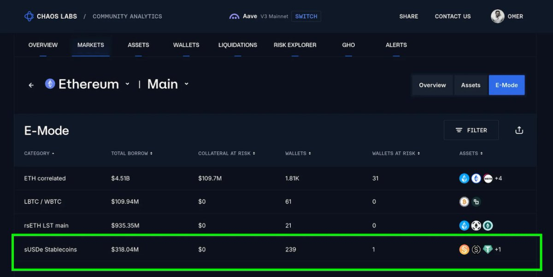Go to the Liquidations tab

(x=238, y=45)
